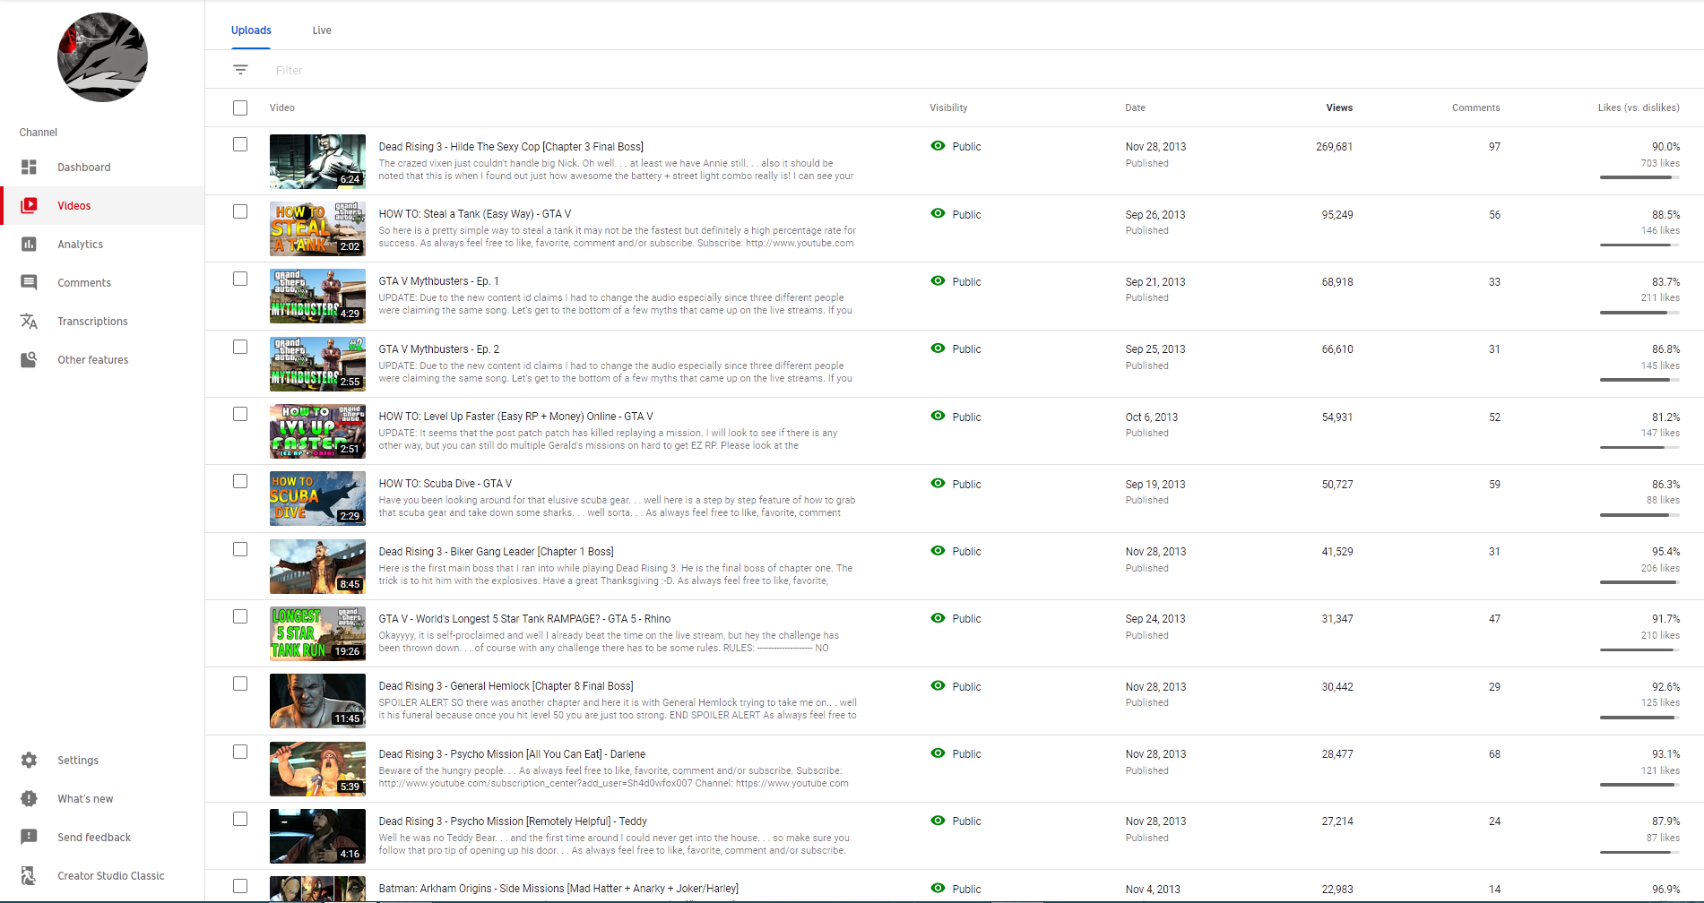The image size is (1704, 903).
Task: Switch to the Uploads tab
Action: click(x=251, y=30)
